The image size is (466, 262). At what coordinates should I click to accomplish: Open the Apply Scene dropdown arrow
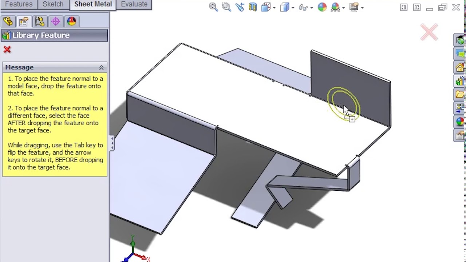coord(343,8)
